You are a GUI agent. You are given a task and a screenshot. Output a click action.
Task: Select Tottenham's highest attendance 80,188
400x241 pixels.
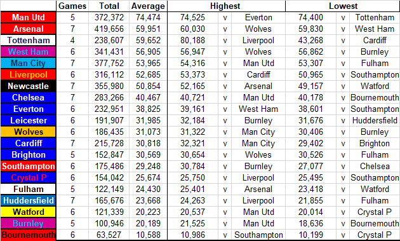[x=192, y=41]
